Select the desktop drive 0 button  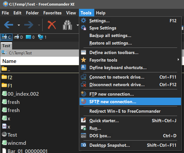30,37
